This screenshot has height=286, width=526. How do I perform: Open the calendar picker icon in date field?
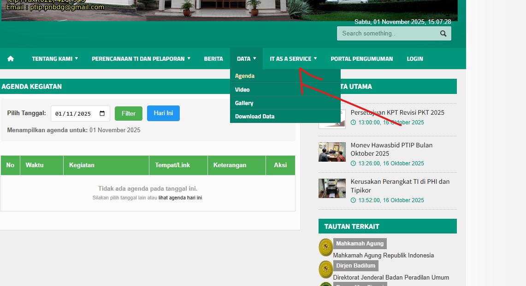(102, 114)
